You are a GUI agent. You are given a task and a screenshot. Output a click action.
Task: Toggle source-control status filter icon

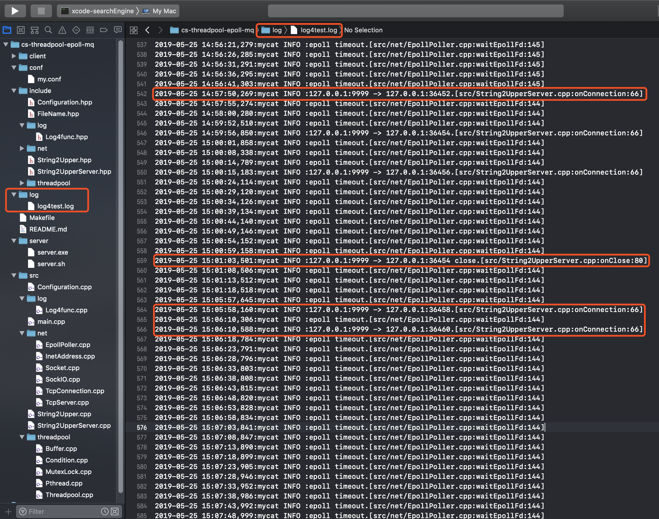[115, 511]
